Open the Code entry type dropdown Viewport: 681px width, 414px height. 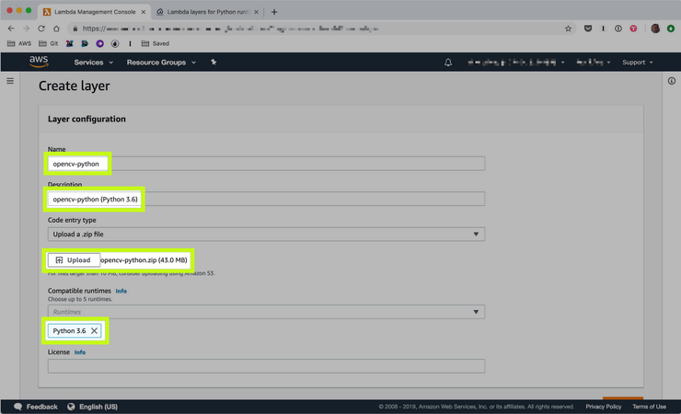point(266,234)
